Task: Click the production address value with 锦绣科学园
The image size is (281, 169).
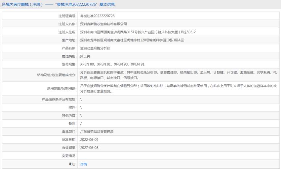Action: 132,40
